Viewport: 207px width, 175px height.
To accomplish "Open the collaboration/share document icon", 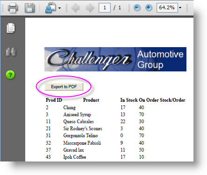I will coord(50,8).
